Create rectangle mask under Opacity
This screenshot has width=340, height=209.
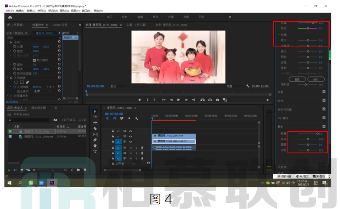(22, 82)
